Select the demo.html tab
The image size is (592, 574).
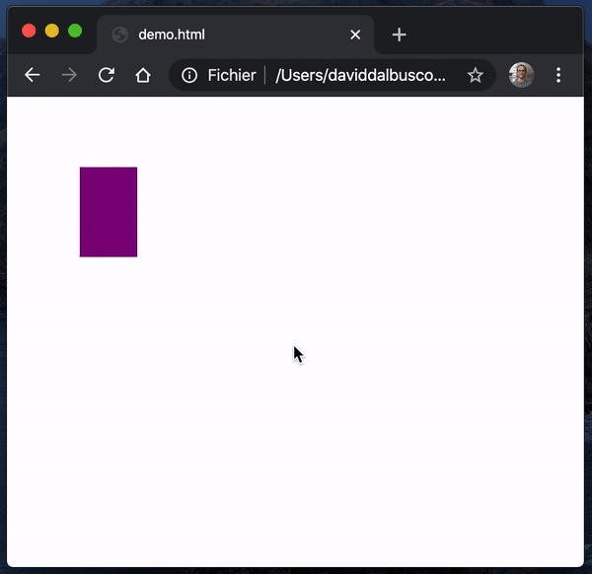235,35
